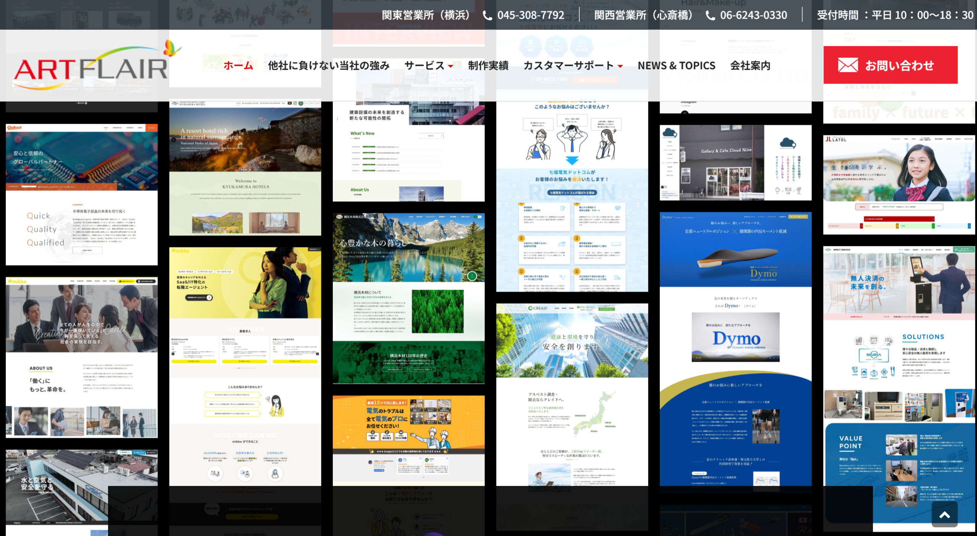The height and width of the screenshot is (536, 977).
Task: Click the envelope icon in the contact button
Action: click(x=848, y=65)
